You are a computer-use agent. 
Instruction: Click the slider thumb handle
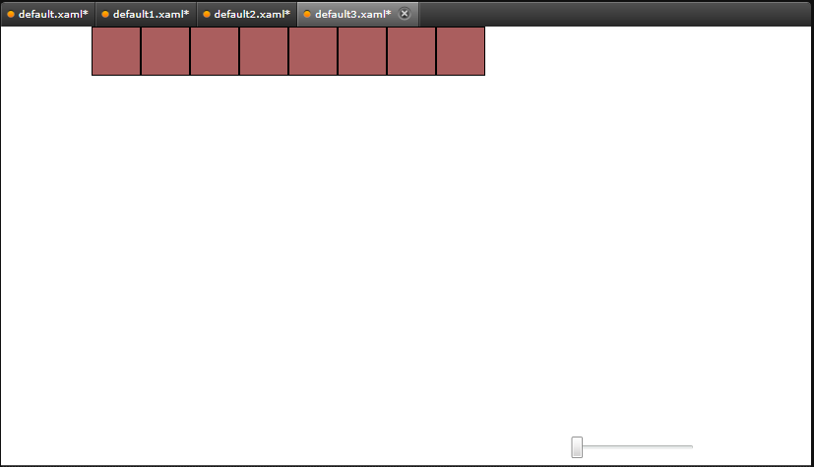pyautogui.click(x=577, y=446)
